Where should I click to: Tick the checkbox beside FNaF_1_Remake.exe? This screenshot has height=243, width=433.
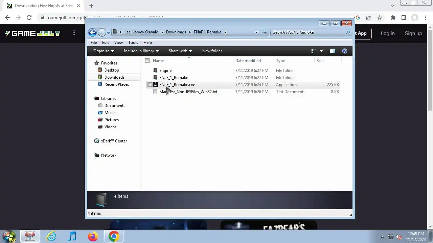click(x=150, y=85)
